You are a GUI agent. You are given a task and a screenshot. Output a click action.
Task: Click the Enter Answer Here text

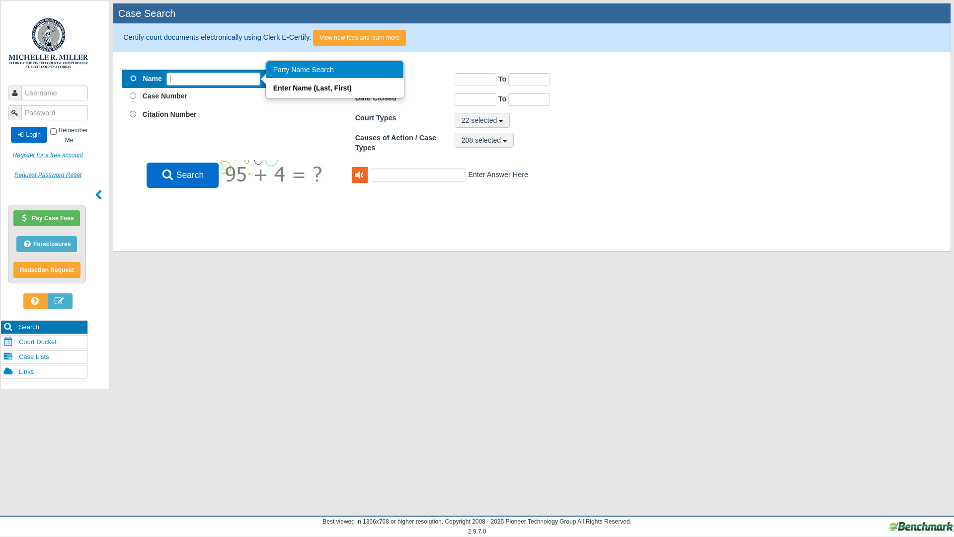click(498, 175)
